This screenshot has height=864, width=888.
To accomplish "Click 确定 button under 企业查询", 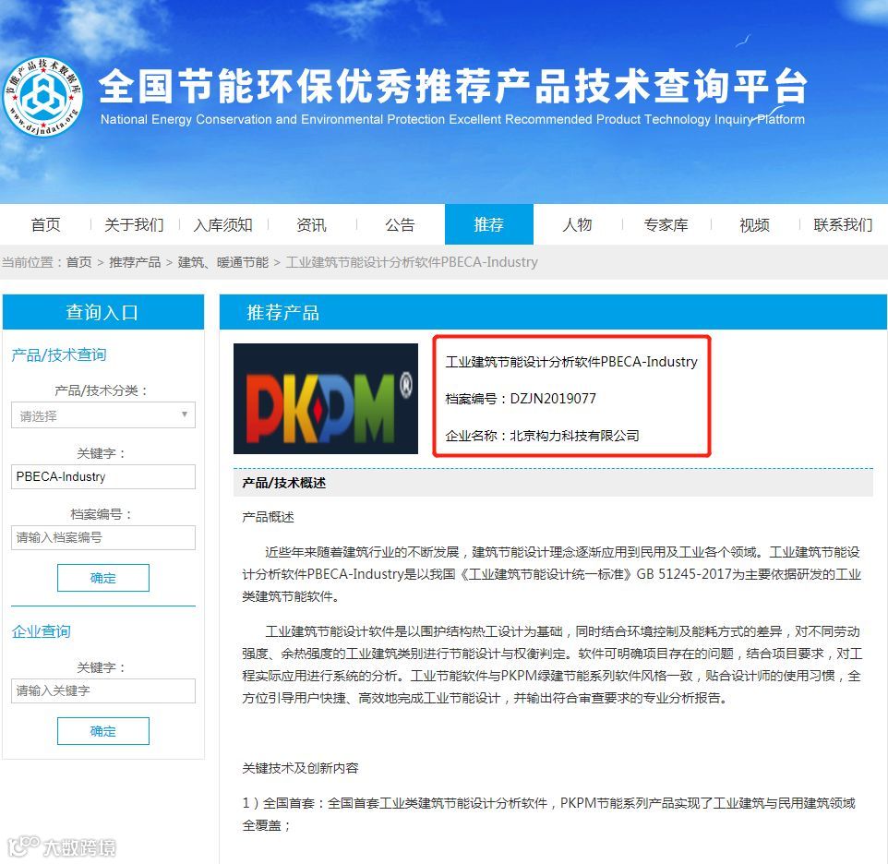I will pos(103,731).
